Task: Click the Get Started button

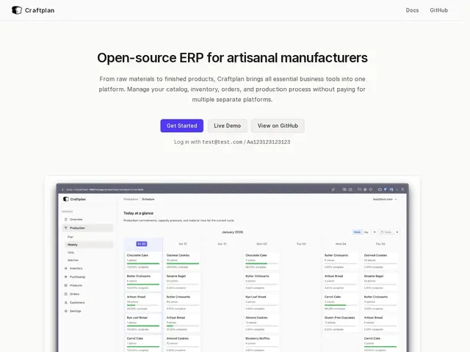Action: (x=182, y=125)
